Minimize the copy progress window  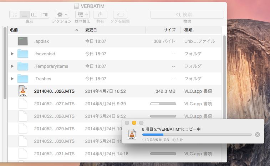[x=134, y=123]
